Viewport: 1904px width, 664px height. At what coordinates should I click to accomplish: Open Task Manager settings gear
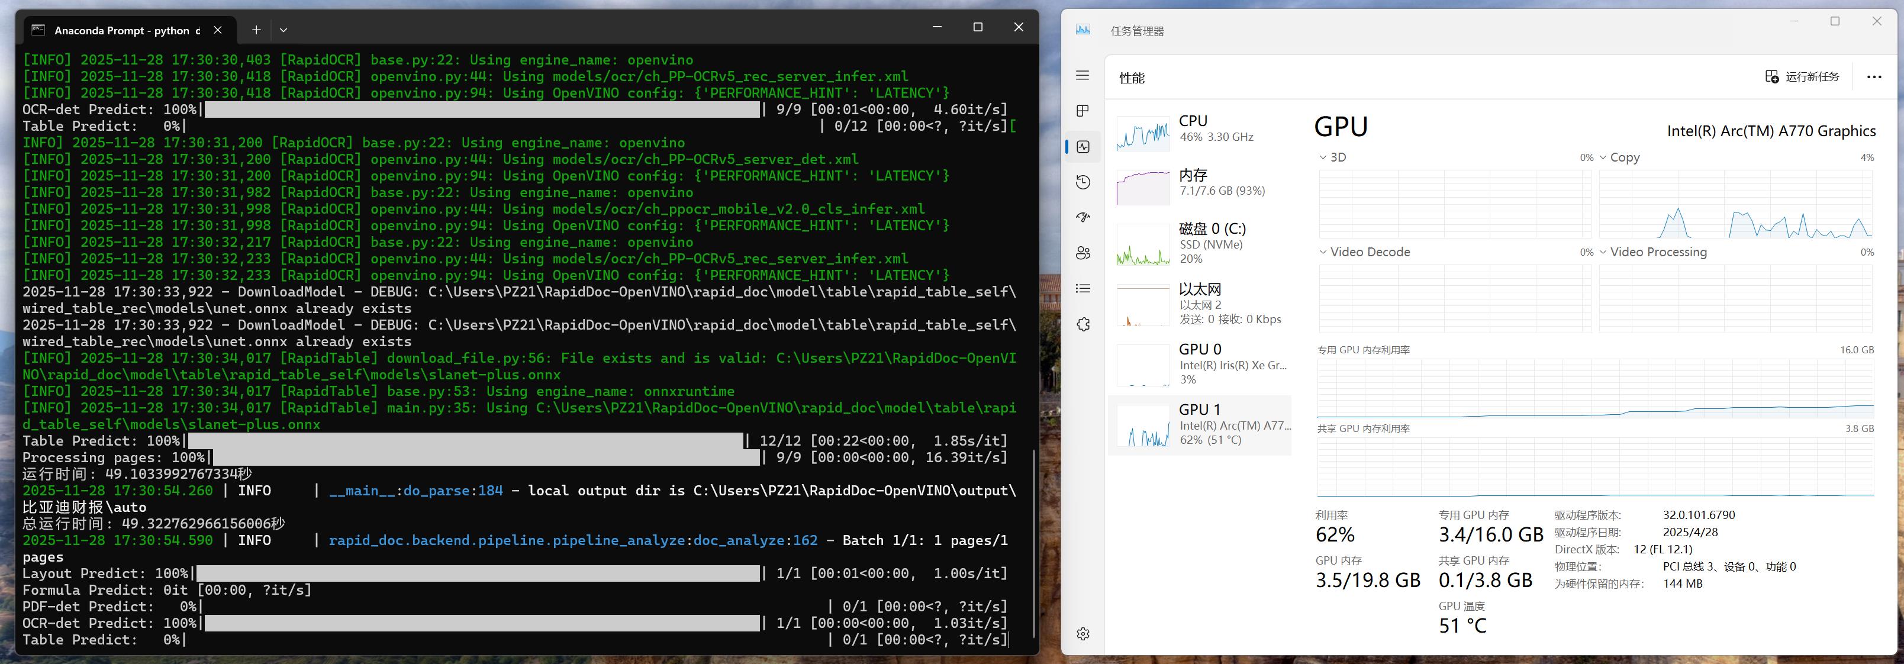tap(1083, 634)
